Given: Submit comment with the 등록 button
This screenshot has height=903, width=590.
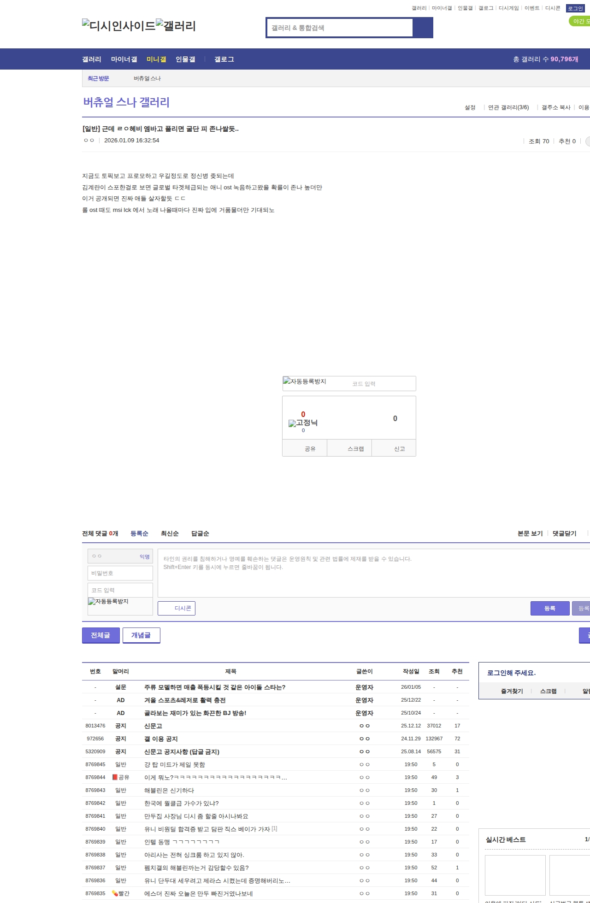Looking at the screenshot, I should pos(549,608).
